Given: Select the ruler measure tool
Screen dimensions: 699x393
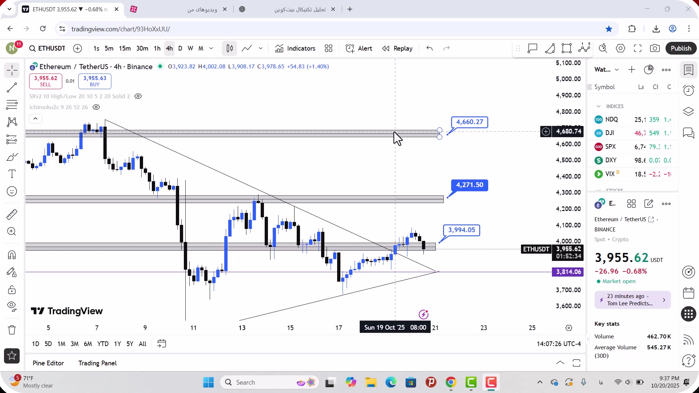Looking at the screenshot, I should click(12, 214).
